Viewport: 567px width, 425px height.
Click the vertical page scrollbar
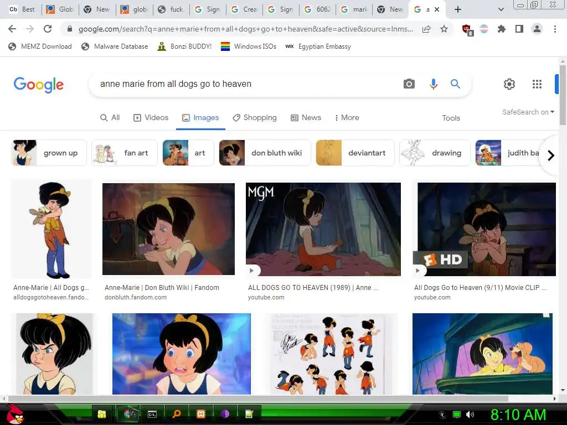pos(563,95)
